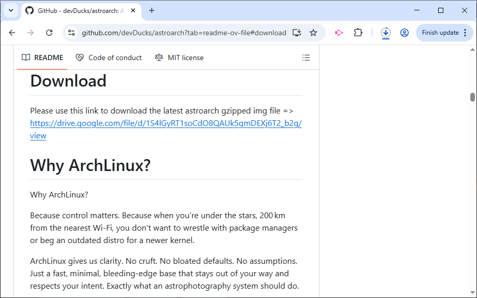Click the install app icon in address bar
Image resolution: width=477 pixels, height=298 pixels.
[x=297, y=33]
